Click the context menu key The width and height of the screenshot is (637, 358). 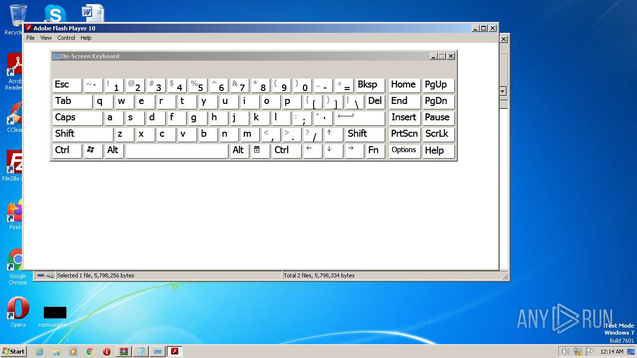[260, 151]
